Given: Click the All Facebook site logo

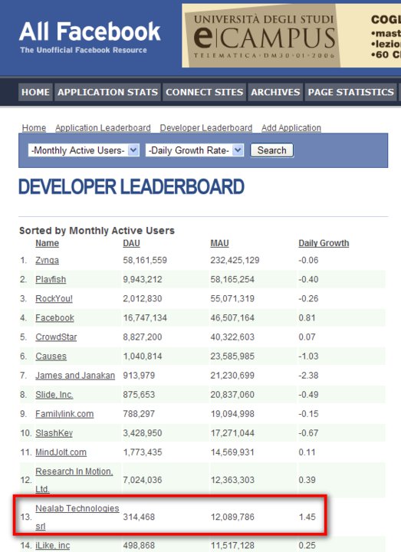Looking at the screenshot, I should (x=90, y=37).
